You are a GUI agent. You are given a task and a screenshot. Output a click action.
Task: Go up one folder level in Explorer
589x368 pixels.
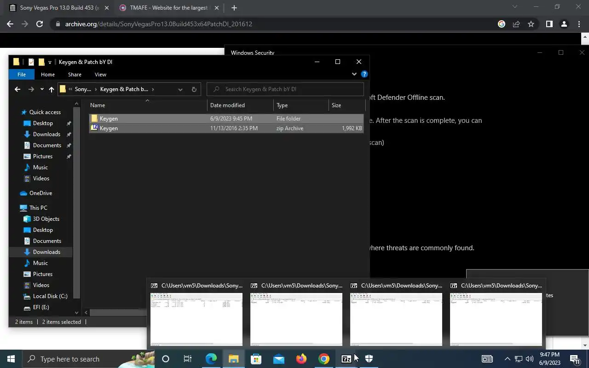51,89
